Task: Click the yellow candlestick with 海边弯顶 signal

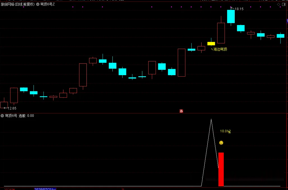Action: point(211,44)
